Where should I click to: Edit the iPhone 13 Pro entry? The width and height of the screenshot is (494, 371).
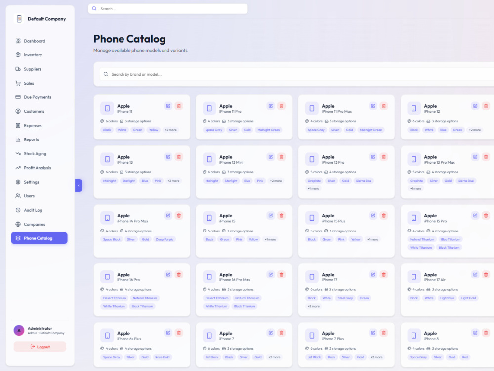coord(373,157)
